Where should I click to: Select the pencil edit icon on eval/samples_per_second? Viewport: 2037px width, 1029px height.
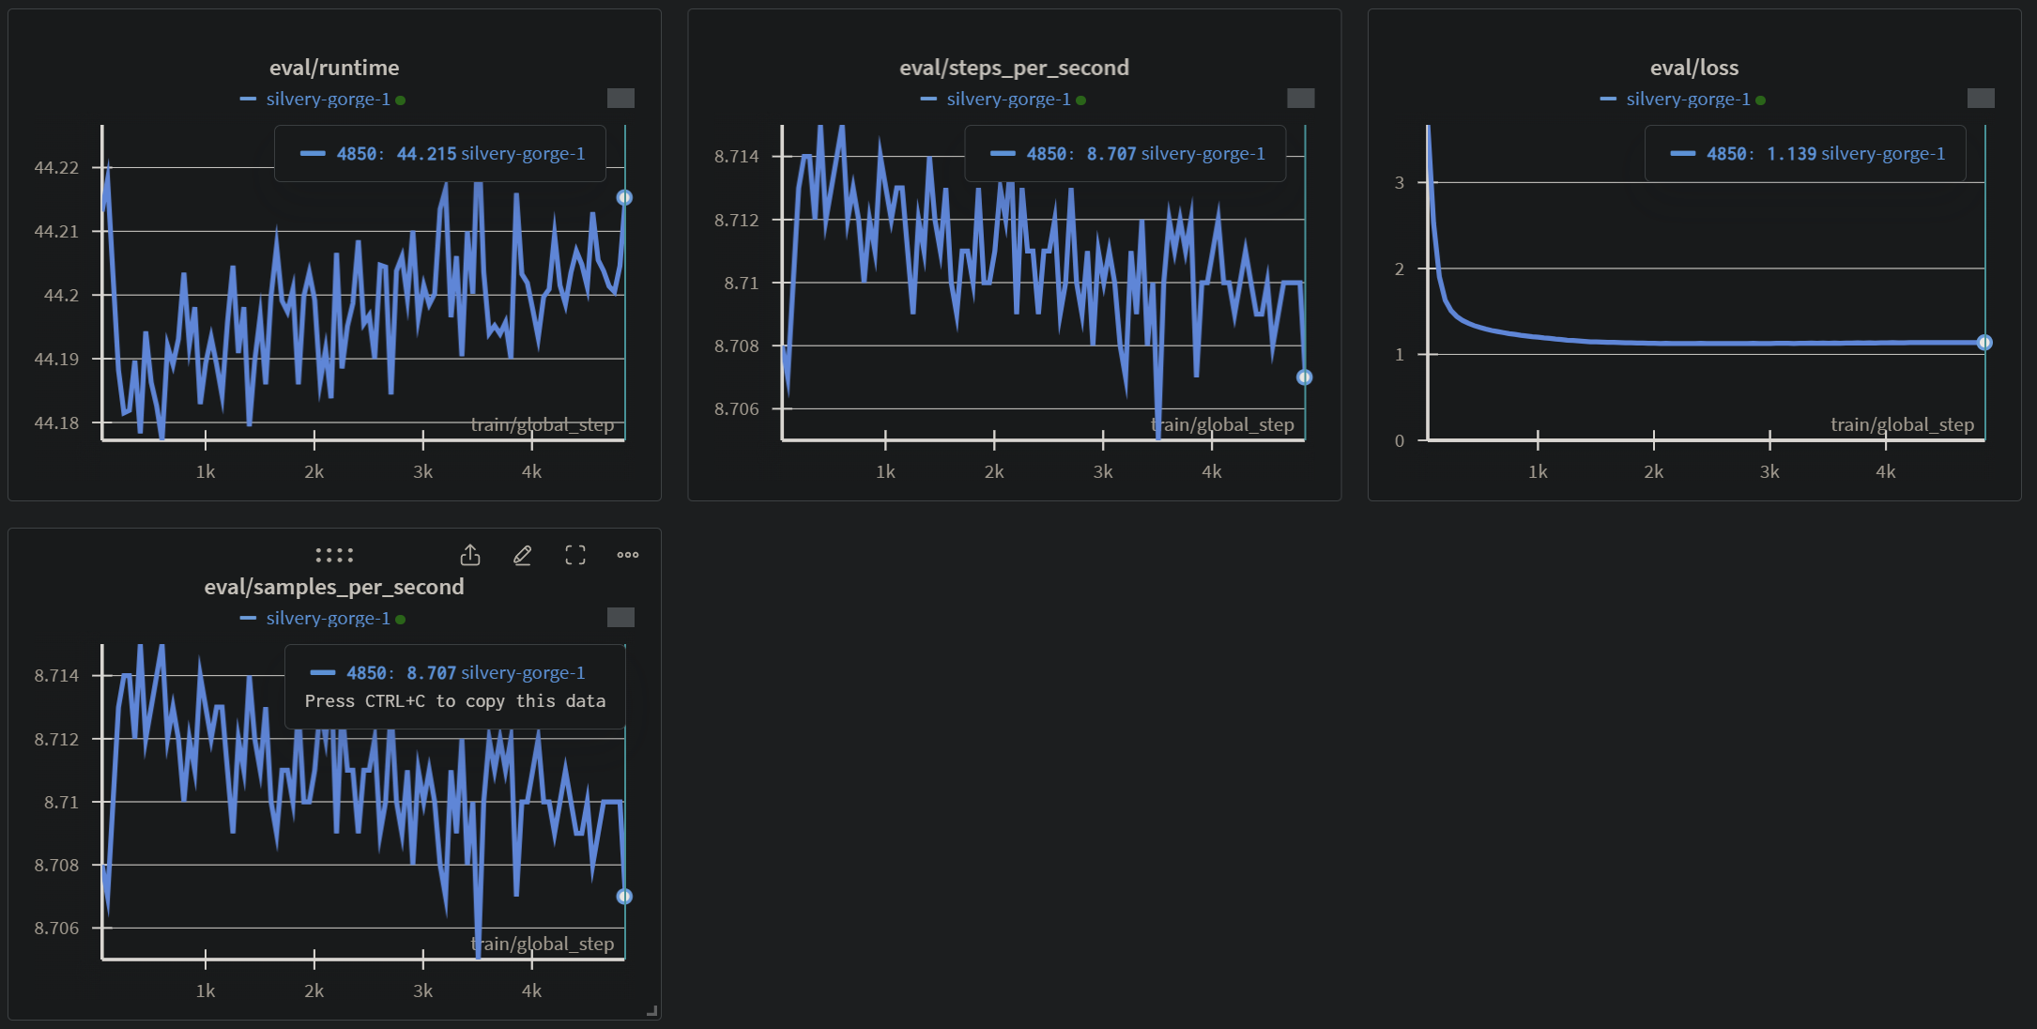[523, 555]
